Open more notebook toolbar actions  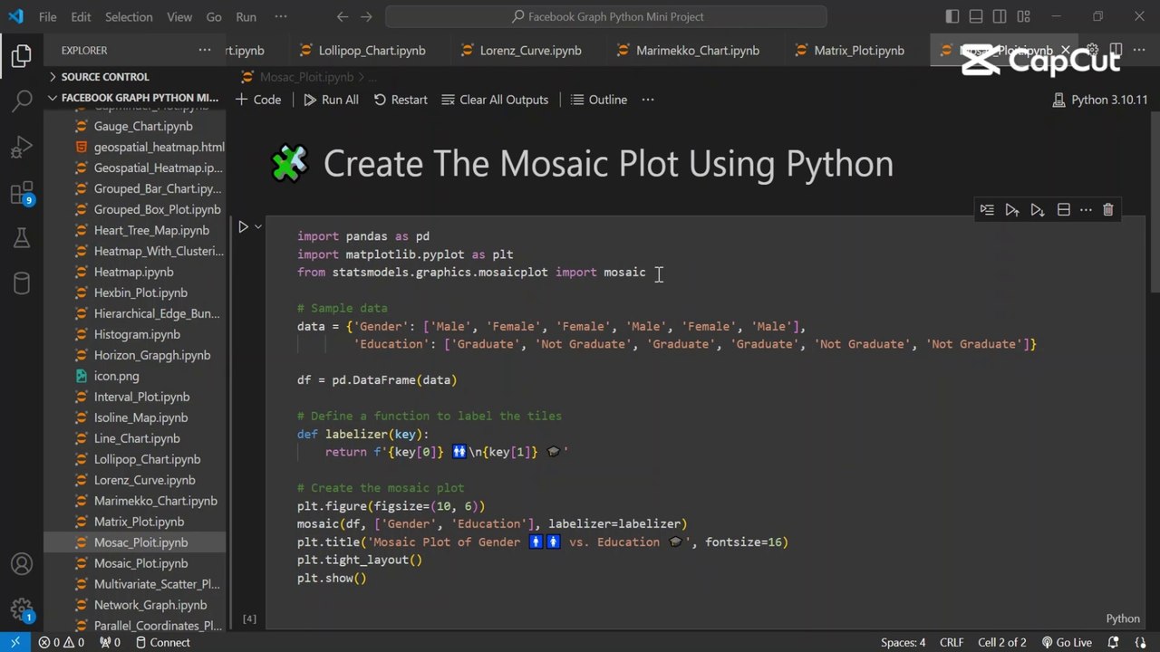(648, 100)
